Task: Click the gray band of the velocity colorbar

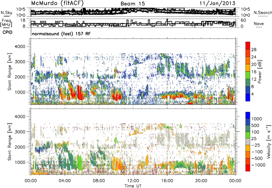Action: (x=248, y=142)
